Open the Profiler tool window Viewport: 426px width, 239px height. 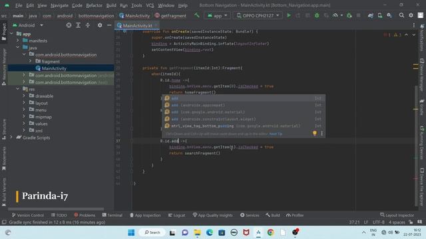295,215
